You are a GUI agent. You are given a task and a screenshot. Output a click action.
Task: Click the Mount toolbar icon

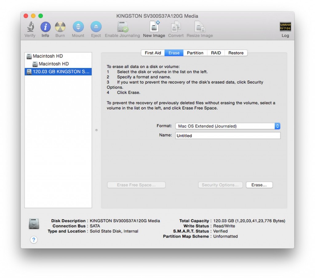(78, 27)
